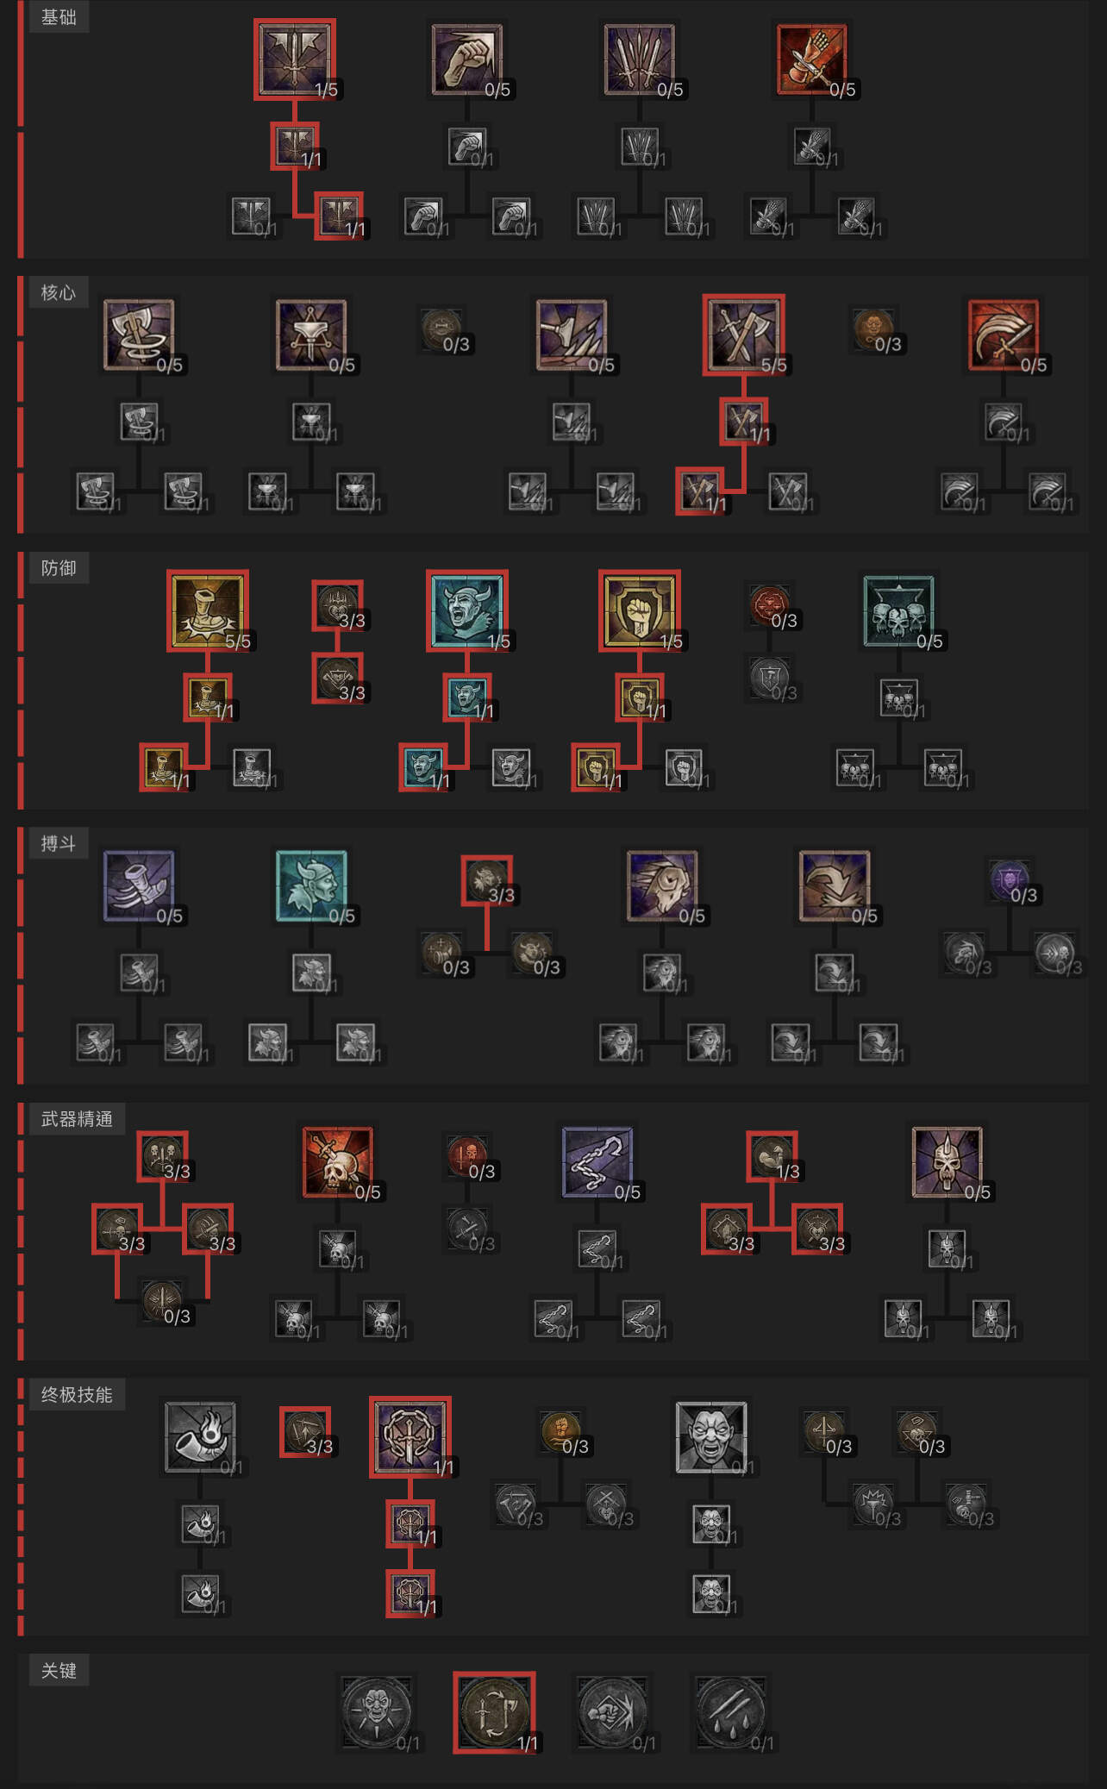Click the 终极技能 section label

[x=77, y=1394]
